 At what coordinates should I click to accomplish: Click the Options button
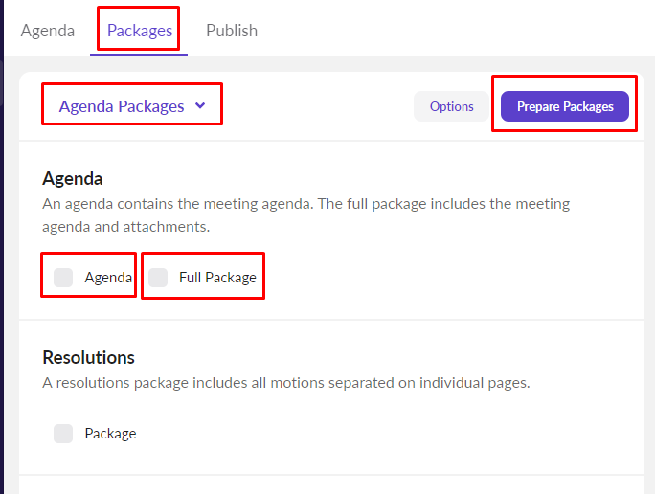click(x=452, y=106)
